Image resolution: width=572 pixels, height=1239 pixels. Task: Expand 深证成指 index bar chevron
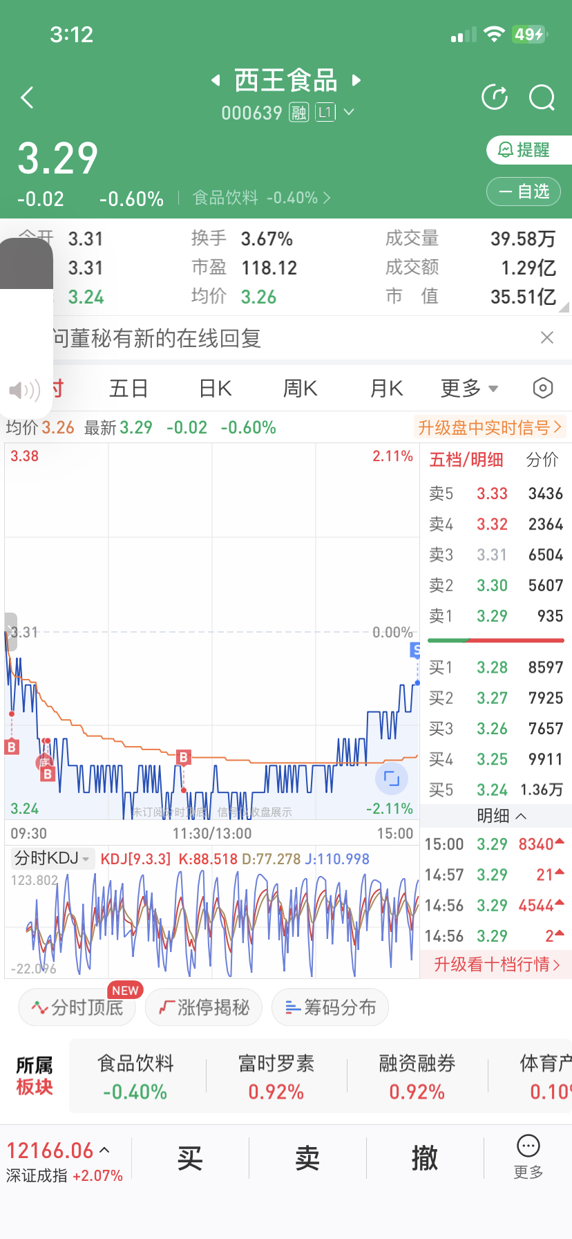click(x=104, y=1150)
